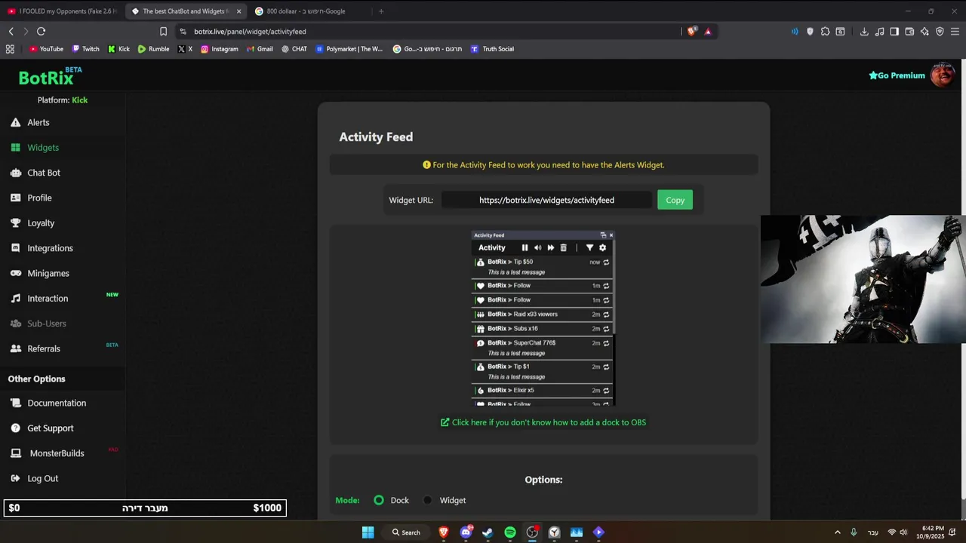Viewport: 966px width, 543px height.
Task: Open Steam from the taskbar
Action: click(x=488, y=532)
